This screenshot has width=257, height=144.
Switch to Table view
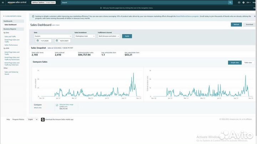point(248,63)
